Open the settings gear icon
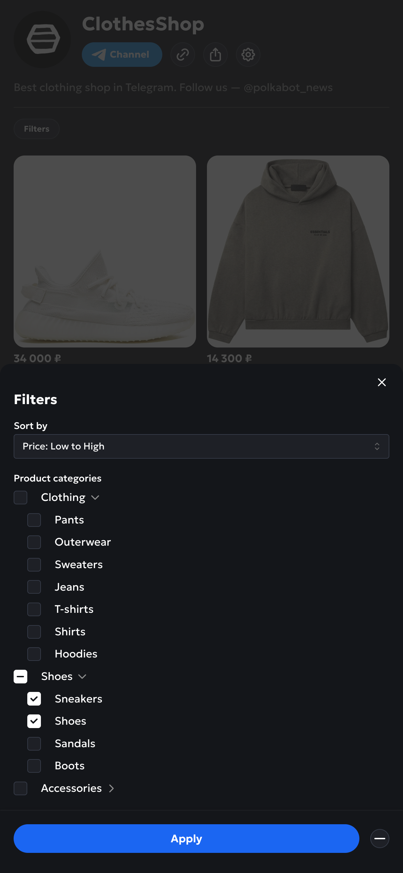The image size is (403, 873). (248, 55)
